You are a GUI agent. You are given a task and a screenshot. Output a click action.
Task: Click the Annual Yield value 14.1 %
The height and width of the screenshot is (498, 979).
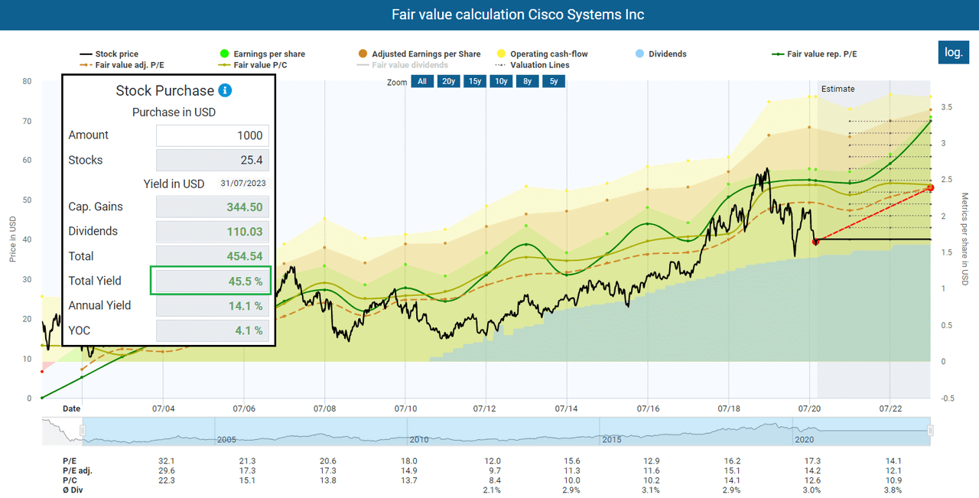213,305
